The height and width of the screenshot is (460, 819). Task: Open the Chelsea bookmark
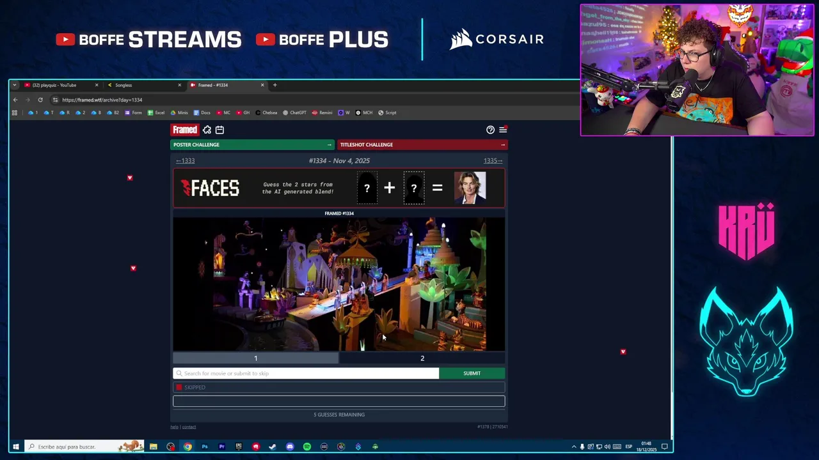click(266, 112)
